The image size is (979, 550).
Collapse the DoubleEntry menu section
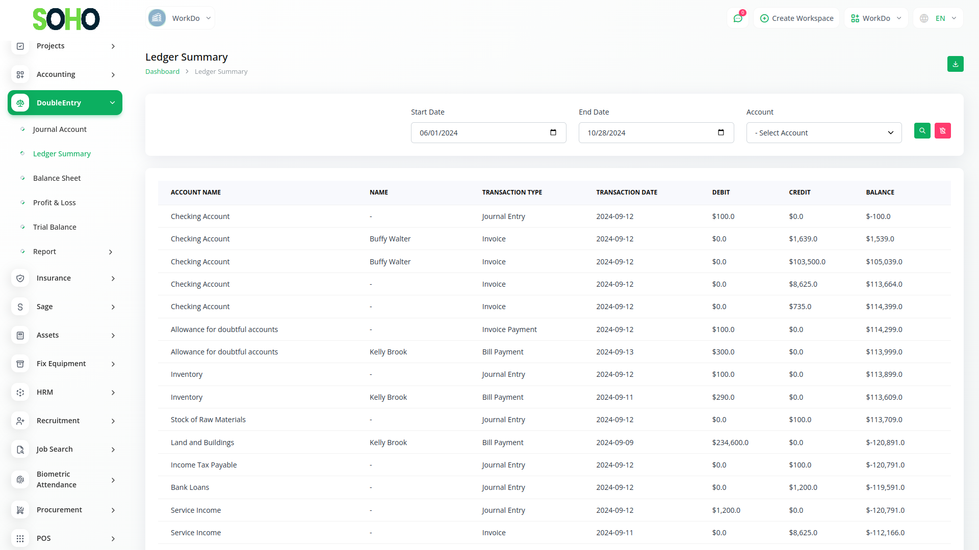[65, 103]
